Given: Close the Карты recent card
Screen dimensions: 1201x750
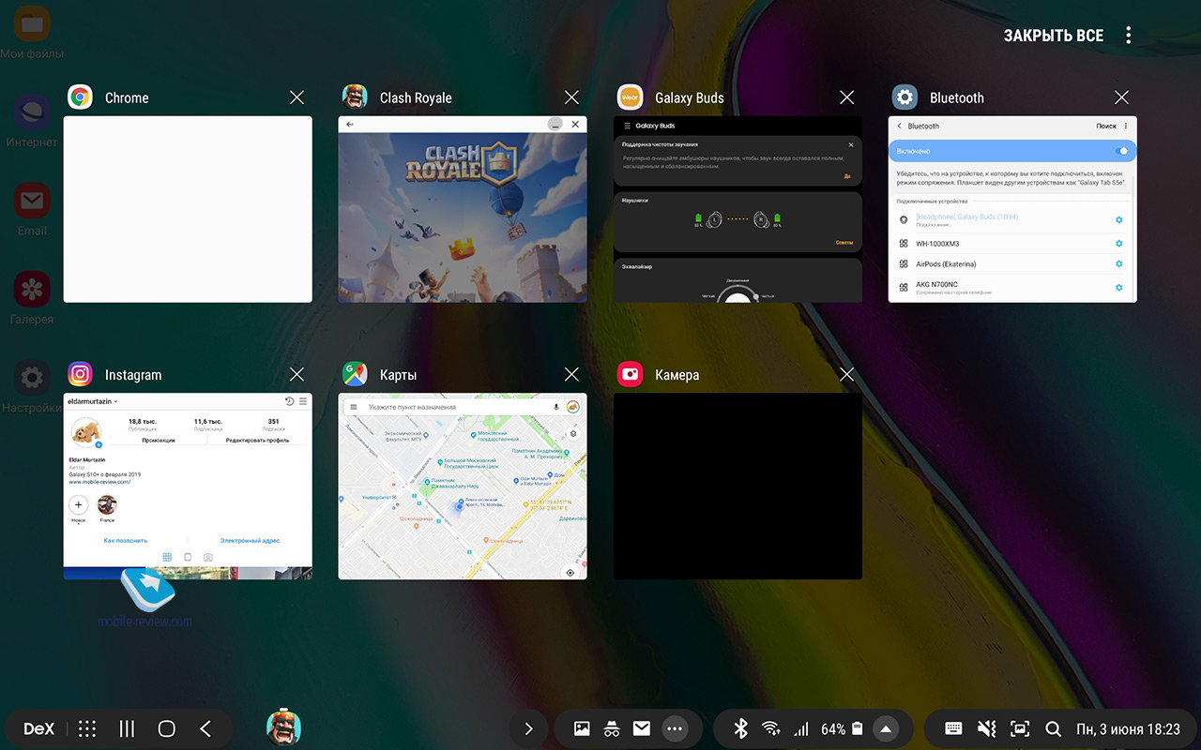Looking at the screenshot, I should click(572, 375).
